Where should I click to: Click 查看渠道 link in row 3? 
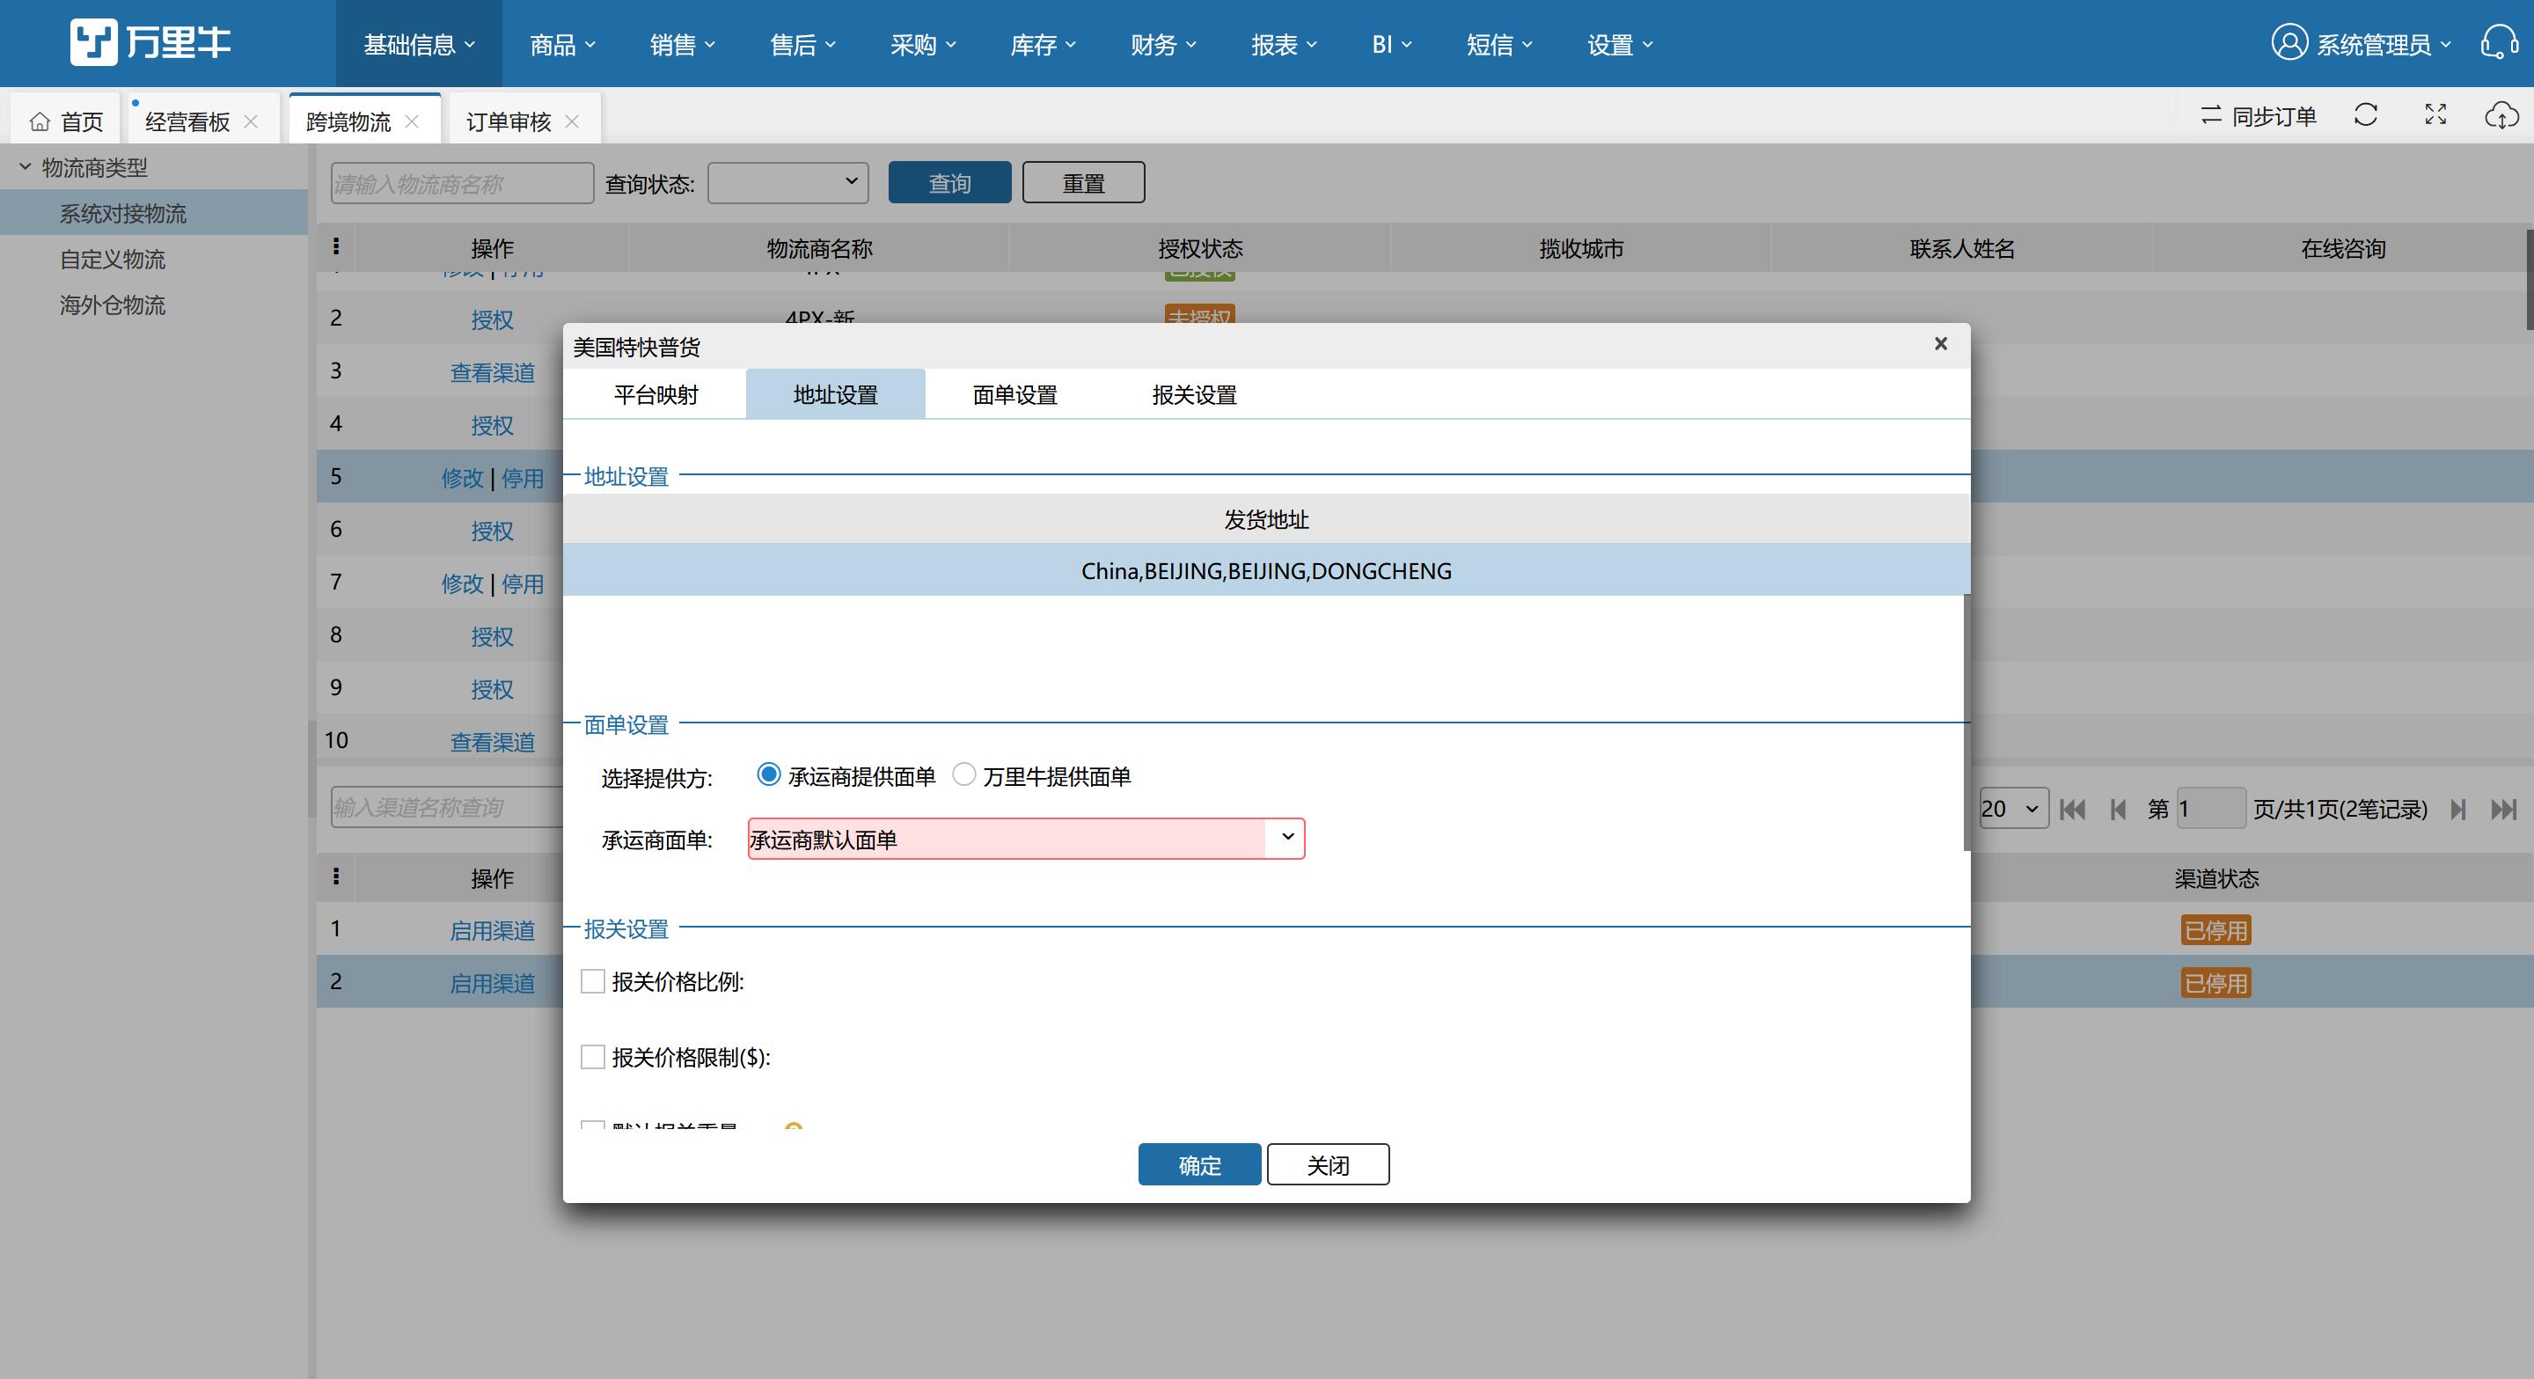492,371
